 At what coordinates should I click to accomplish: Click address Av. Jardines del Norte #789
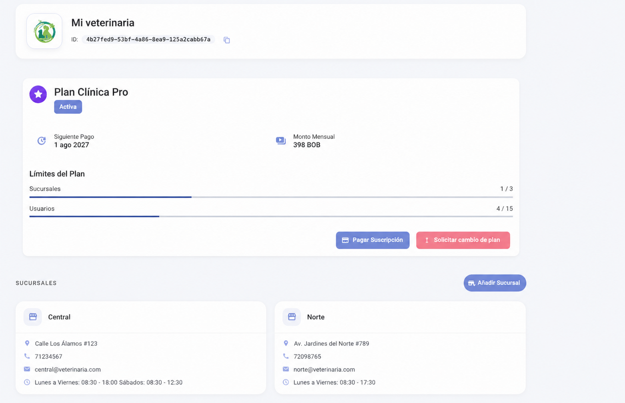point(331,343)
